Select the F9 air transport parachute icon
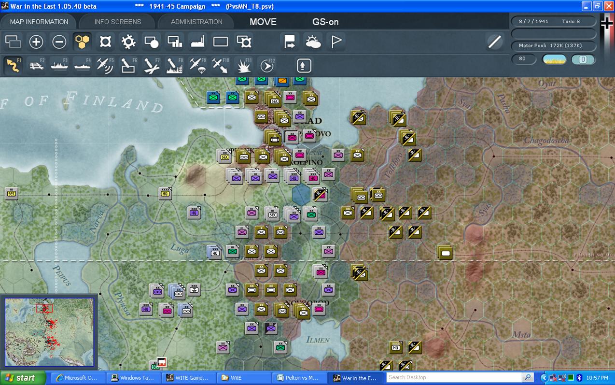 point(198,65)
